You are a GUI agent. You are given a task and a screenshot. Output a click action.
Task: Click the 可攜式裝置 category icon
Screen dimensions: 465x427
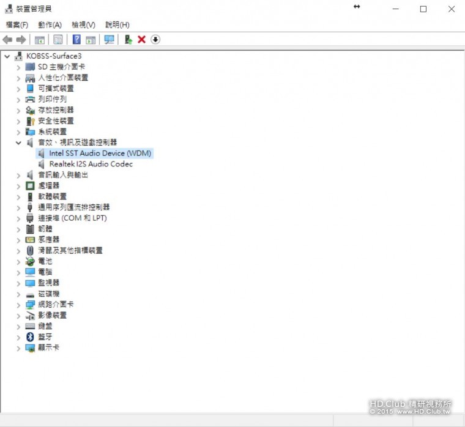coord(30,88)
